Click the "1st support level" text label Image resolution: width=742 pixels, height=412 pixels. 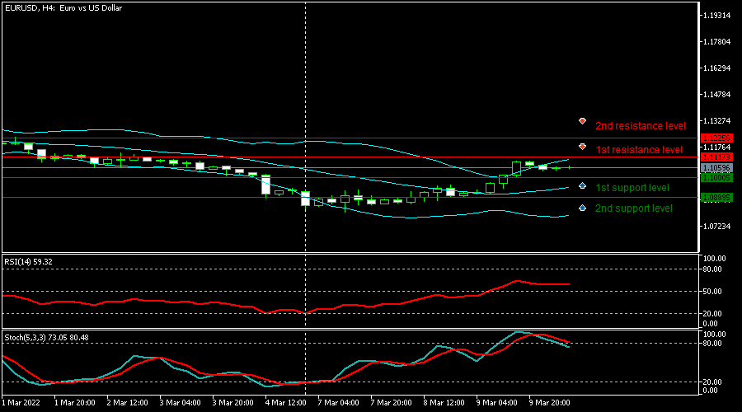632,188
